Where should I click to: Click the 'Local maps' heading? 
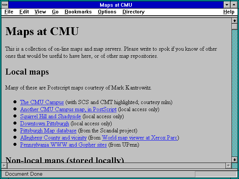27,72
